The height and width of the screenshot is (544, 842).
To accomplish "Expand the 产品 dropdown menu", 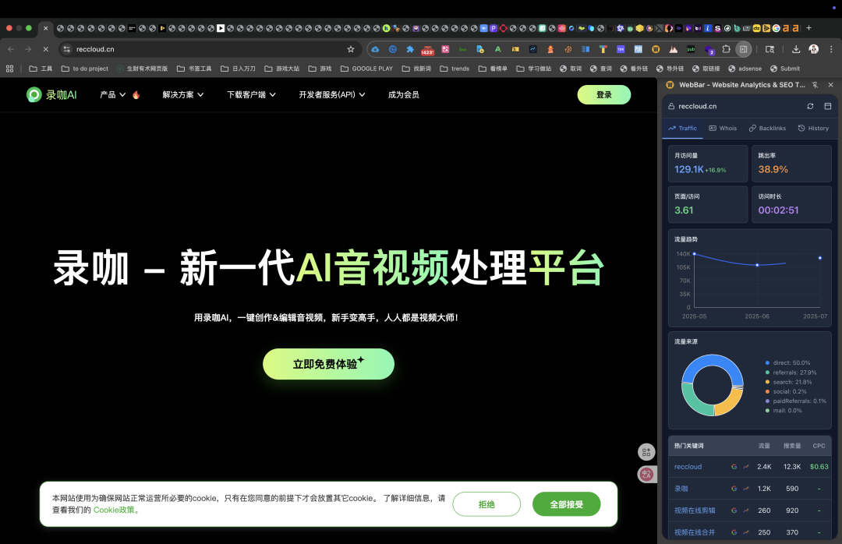I will pyautogui.click(x=113, y=94).
